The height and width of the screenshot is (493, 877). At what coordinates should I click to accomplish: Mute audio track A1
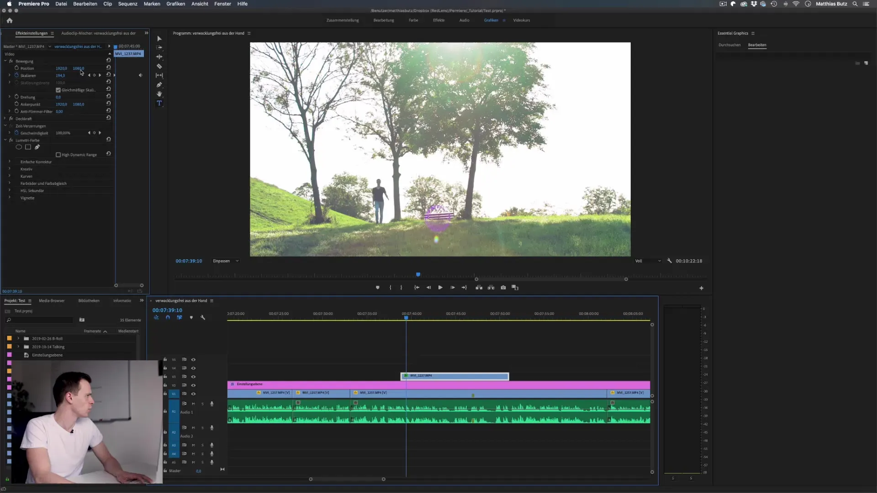[193, 404]
